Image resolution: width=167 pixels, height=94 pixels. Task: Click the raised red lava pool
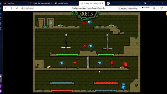tap(106, 83)
